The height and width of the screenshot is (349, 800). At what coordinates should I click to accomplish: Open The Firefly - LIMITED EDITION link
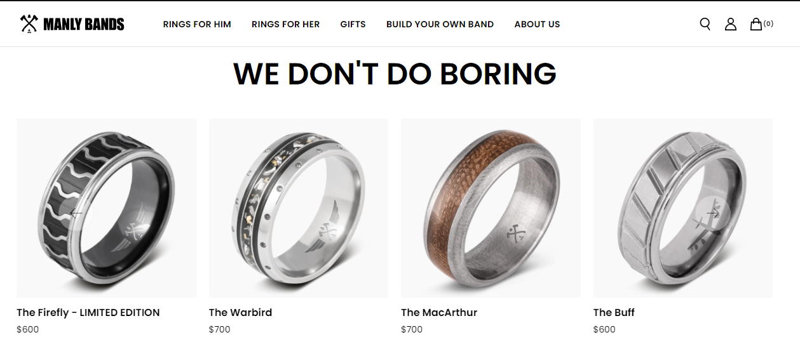[88, 312]
